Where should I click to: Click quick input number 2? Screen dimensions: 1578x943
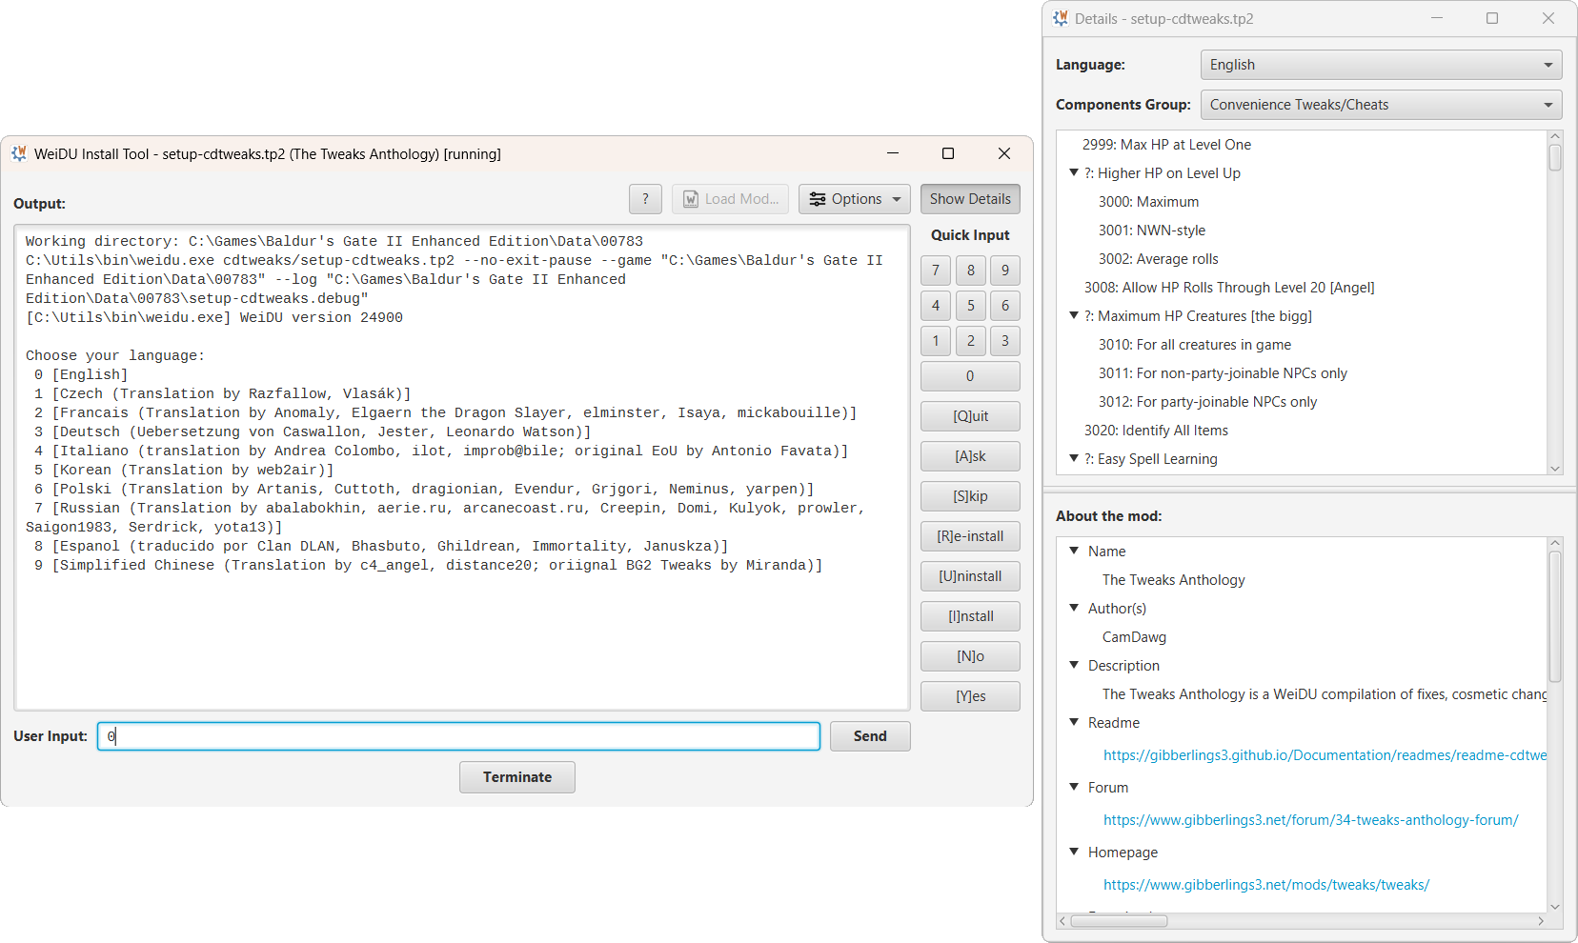pos(970,341)
